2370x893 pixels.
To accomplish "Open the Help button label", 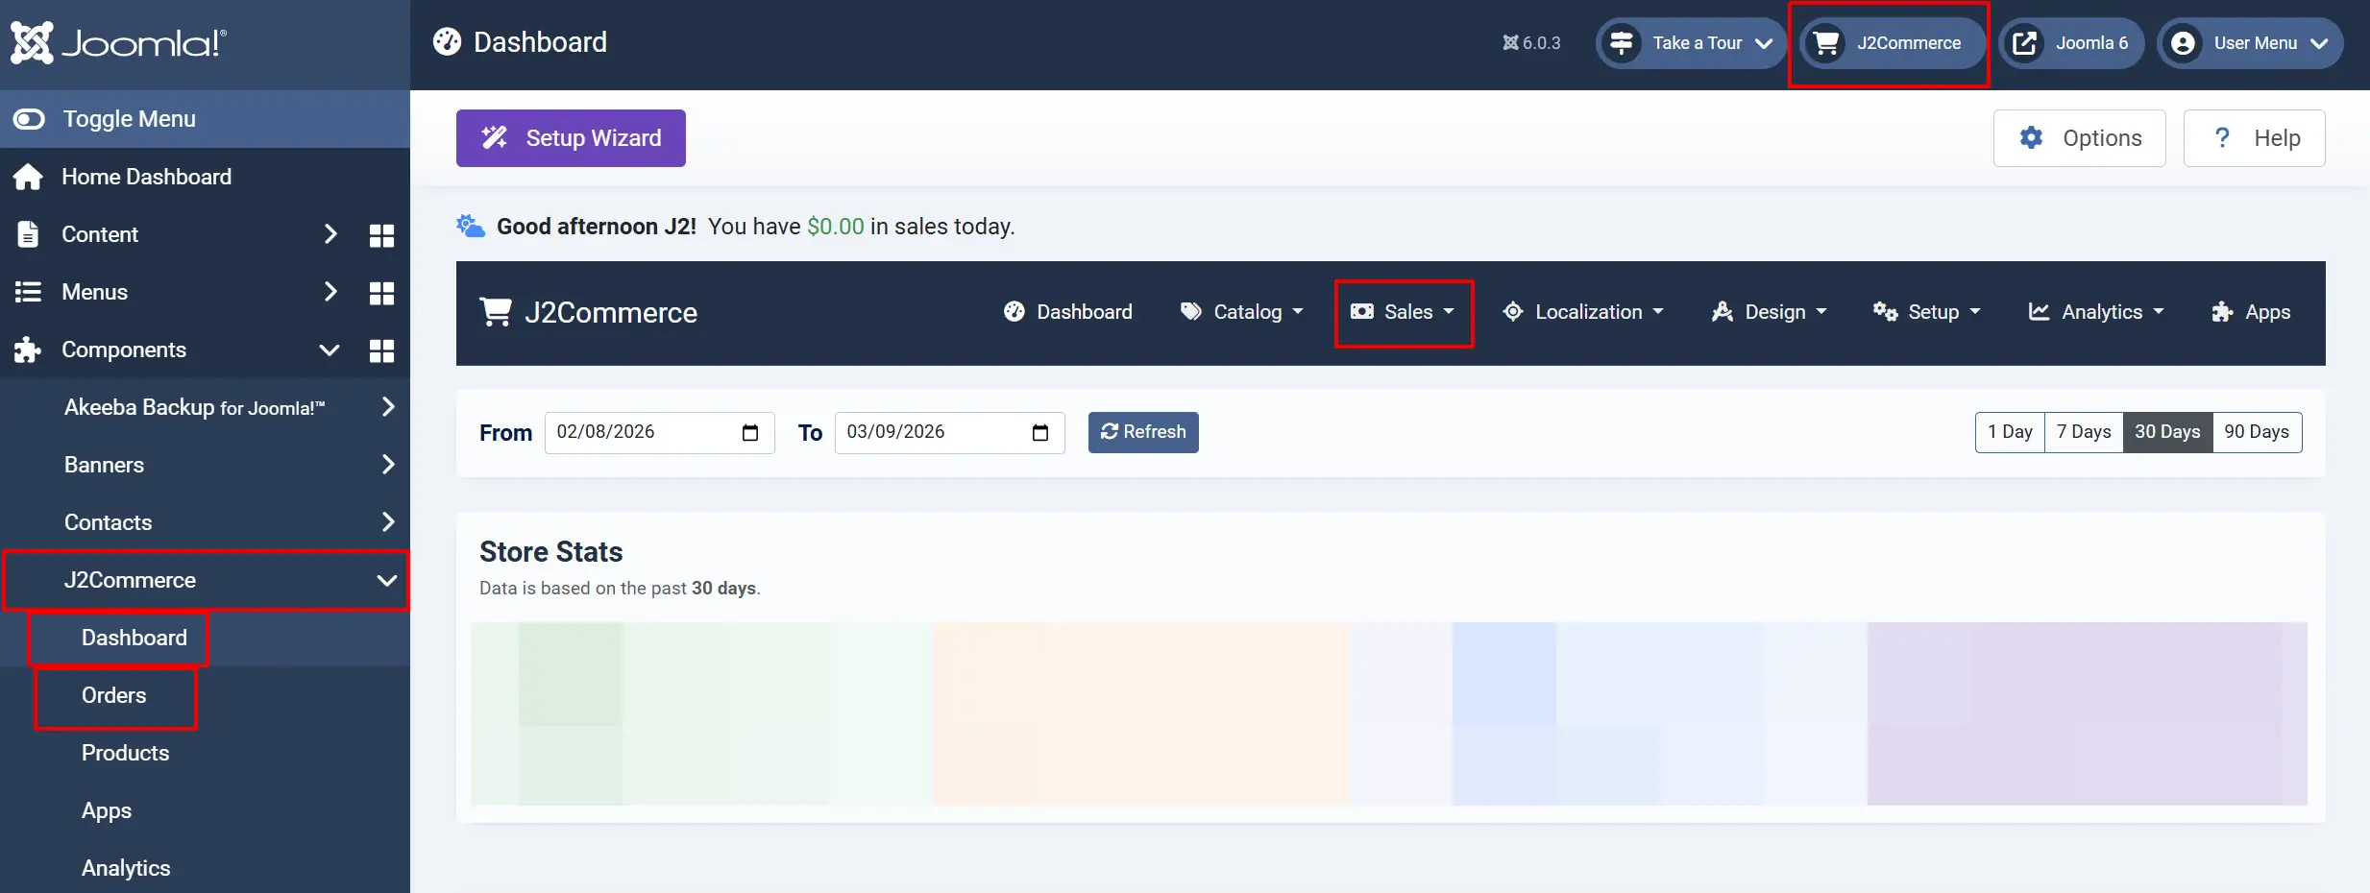I will tap(2277, 138).
